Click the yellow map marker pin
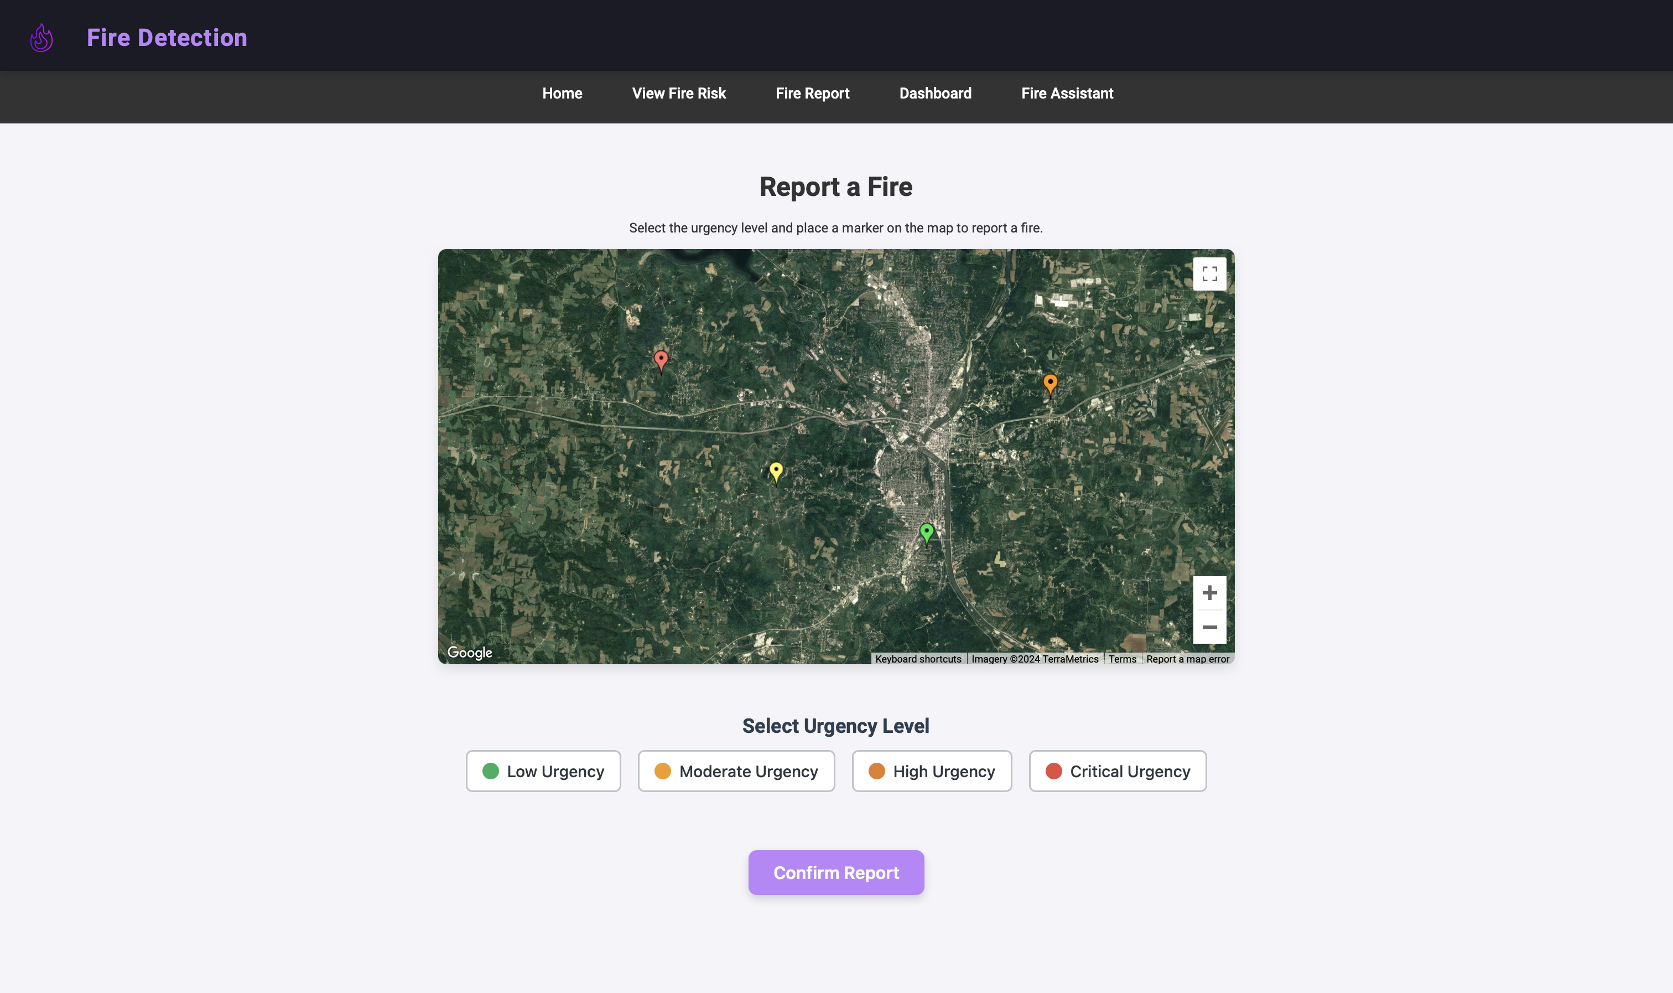This screenshot has height=993, width=1673. pos(776,471)
